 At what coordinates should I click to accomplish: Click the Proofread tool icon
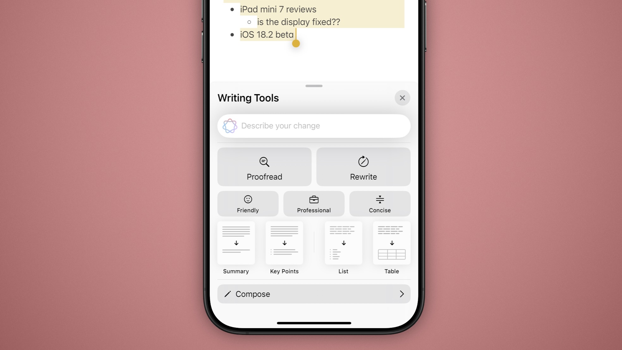pos(265,162)
